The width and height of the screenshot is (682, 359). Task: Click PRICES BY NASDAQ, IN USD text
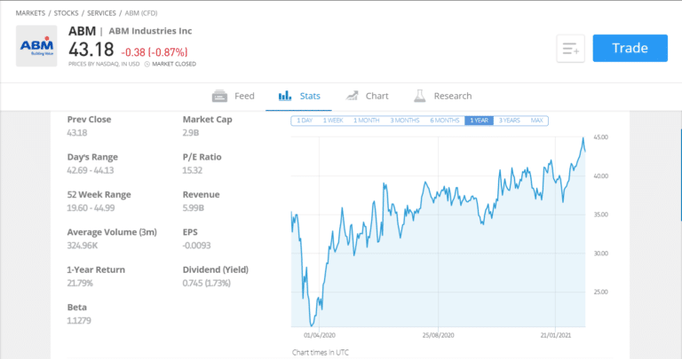click(x=104, y=64)
